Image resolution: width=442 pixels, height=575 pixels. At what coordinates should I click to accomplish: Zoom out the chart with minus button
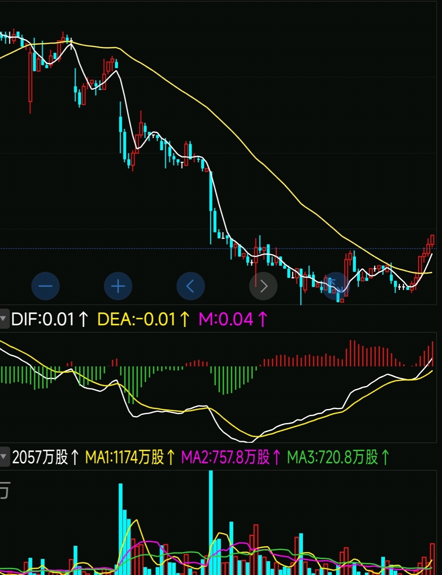point(46,286)
